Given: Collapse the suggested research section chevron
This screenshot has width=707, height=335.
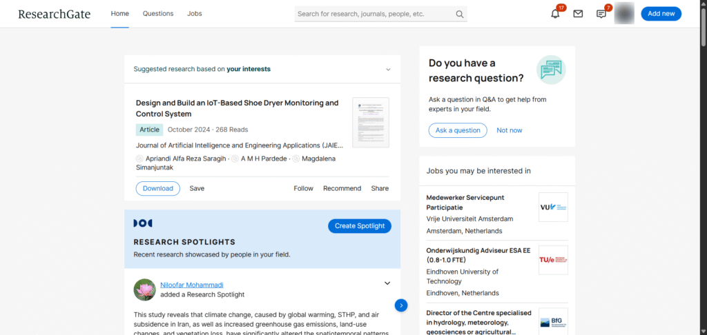Looking at the screenshot, I should (388, 70).
